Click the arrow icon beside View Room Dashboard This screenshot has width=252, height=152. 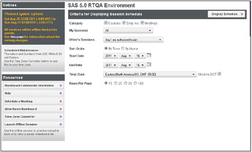point(61,109)
